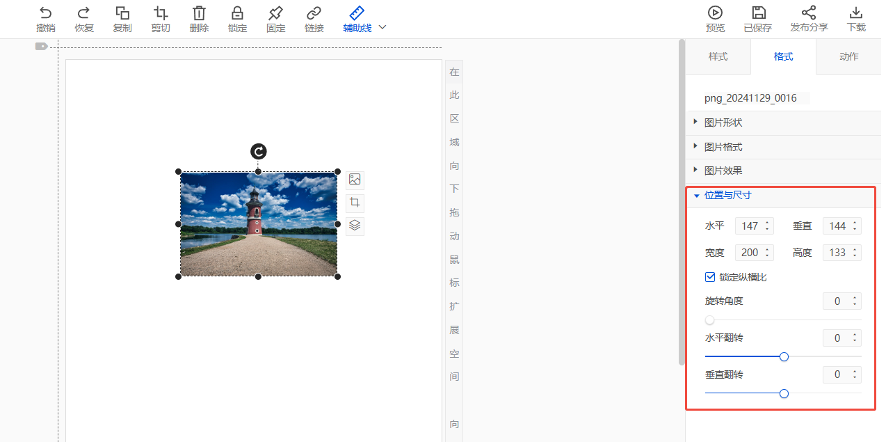Image resolution: width=886 pixels, height=442 pixels.
Task: Collapse the 位置与尺寸 section
Action: tap(783, 196)
